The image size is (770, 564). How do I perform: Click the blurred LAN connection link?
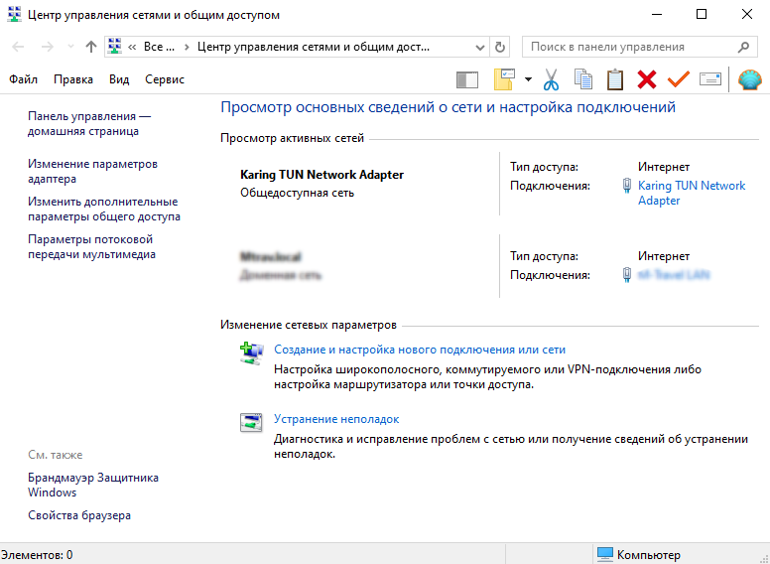pyautogui.click(x=674, y=275)
